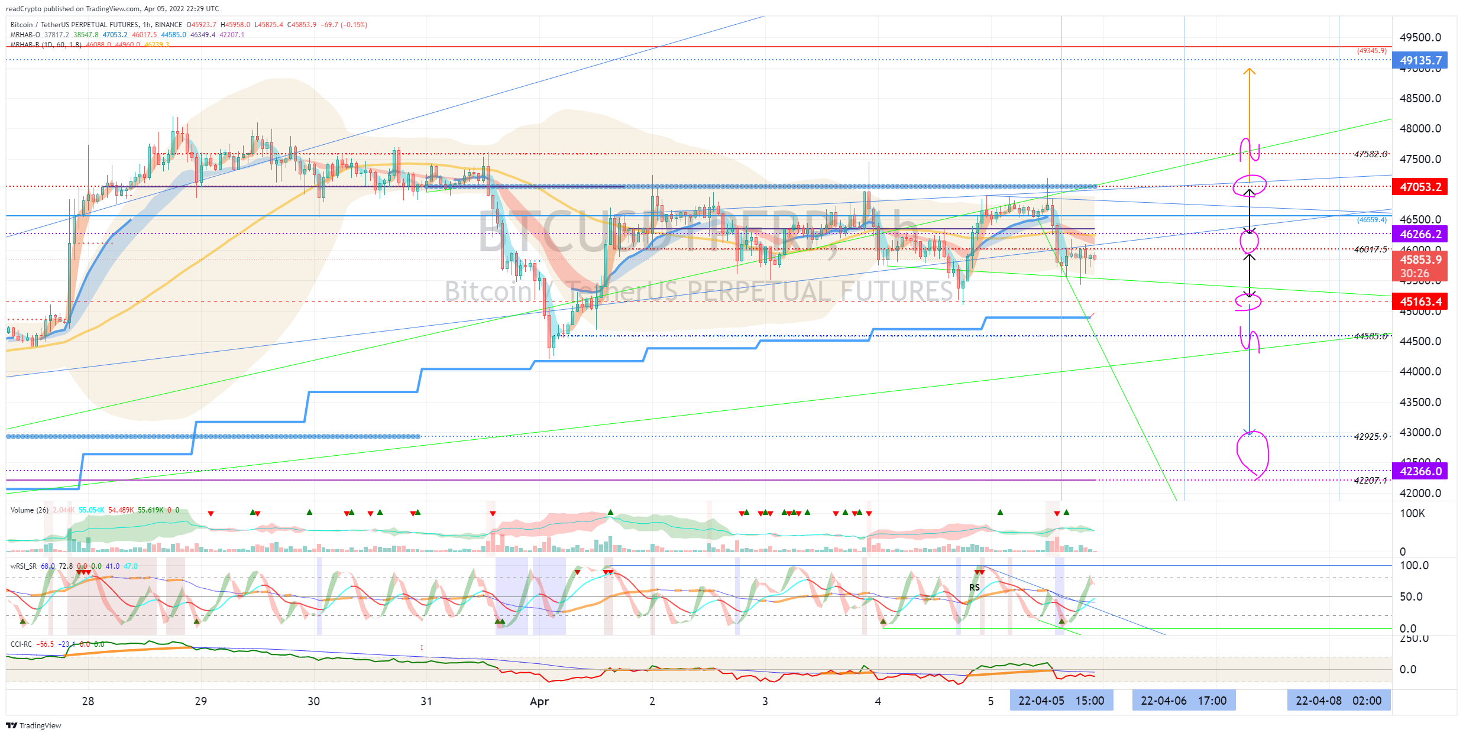Click the RS label in the RSI pane
Viewport: 1463px width, 736px height.
tap(975, 588)
